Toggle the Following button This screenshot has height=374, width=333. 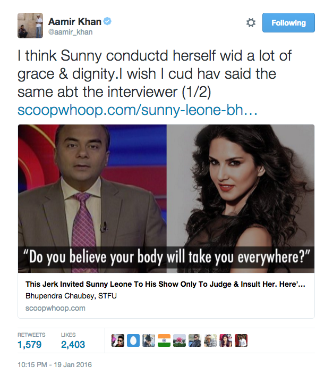point(288,23)
